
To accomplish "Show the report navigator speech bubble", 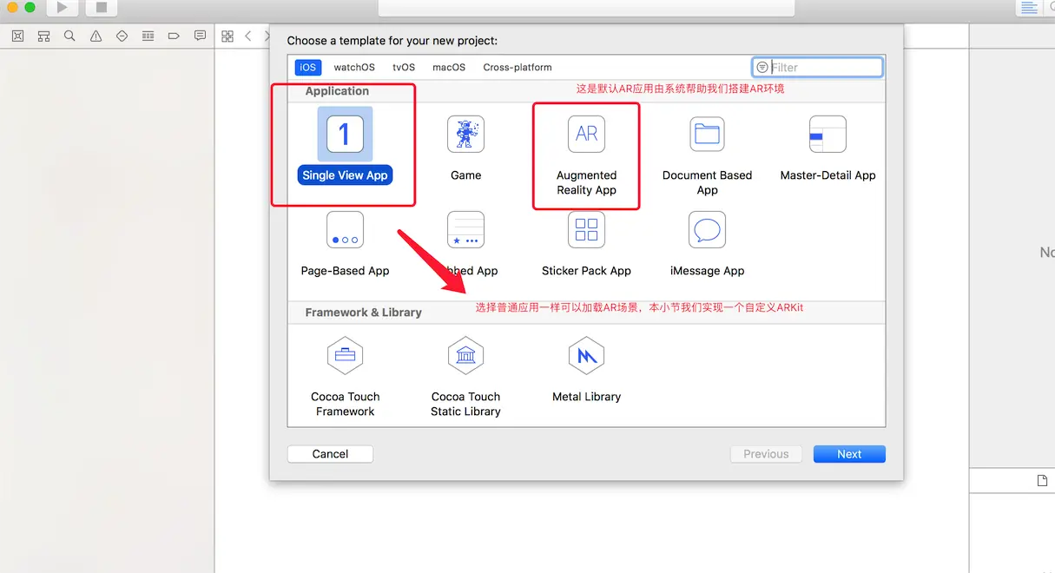I will pos(200,36).
